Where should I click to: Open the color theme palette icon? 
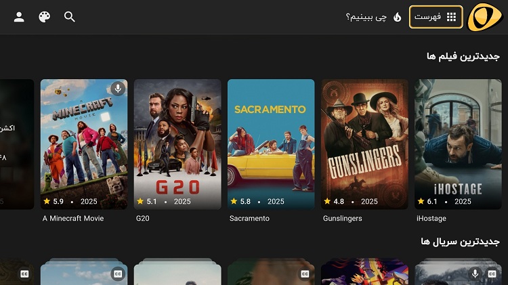45,17
